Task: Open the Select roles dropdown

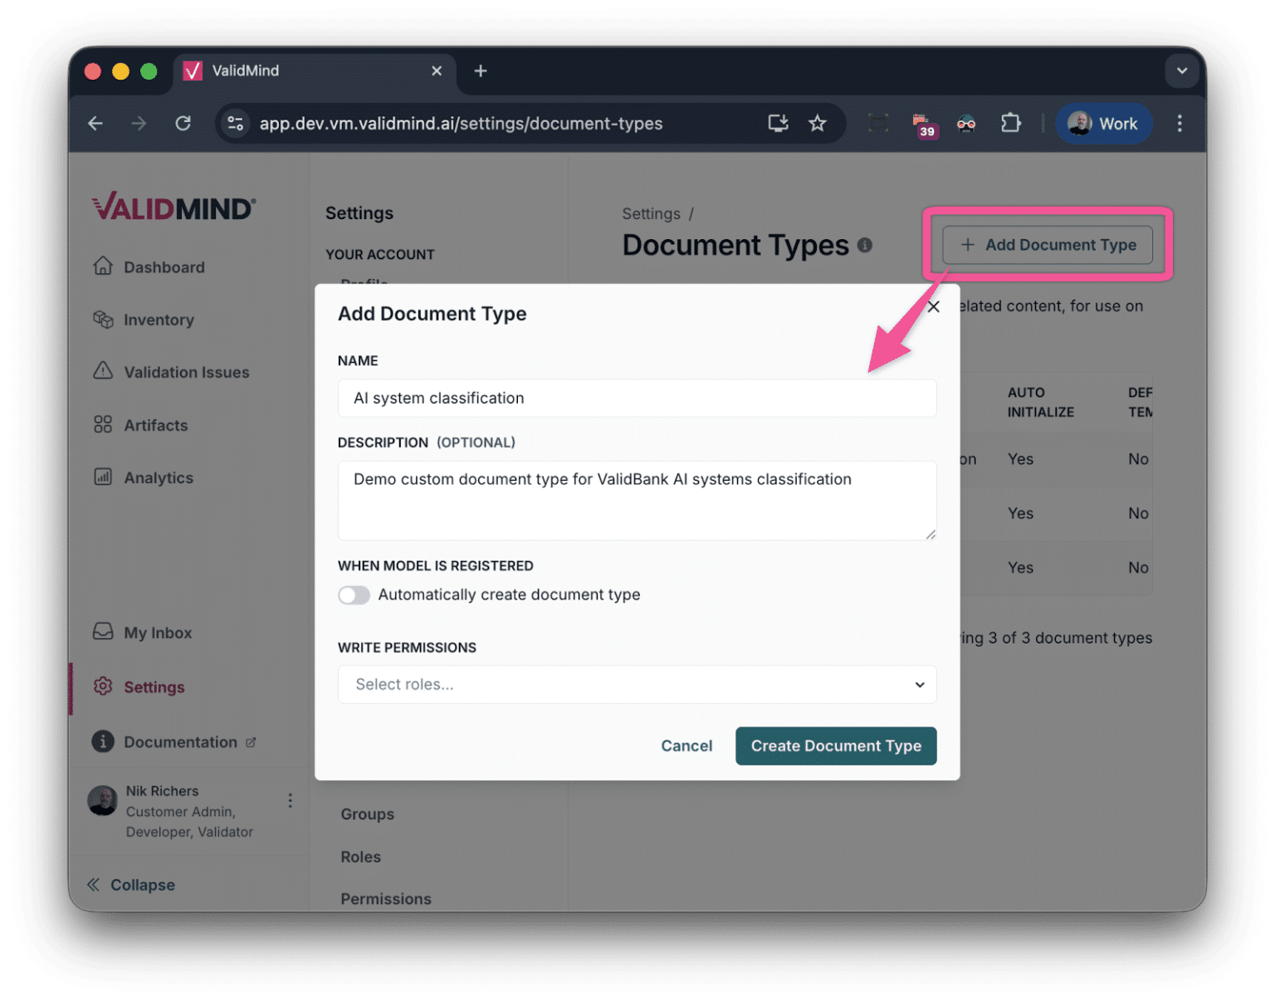Action: click(x=637, y=684)
